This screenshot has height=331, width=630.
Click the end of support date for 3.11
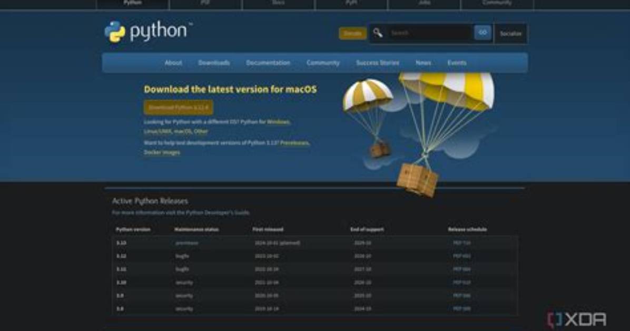362,269
